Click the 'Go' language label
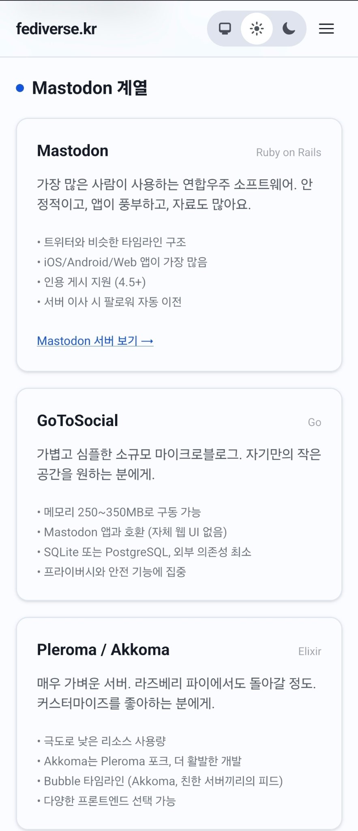Viewport: 358px width, 831px height. tap(314, 422)
